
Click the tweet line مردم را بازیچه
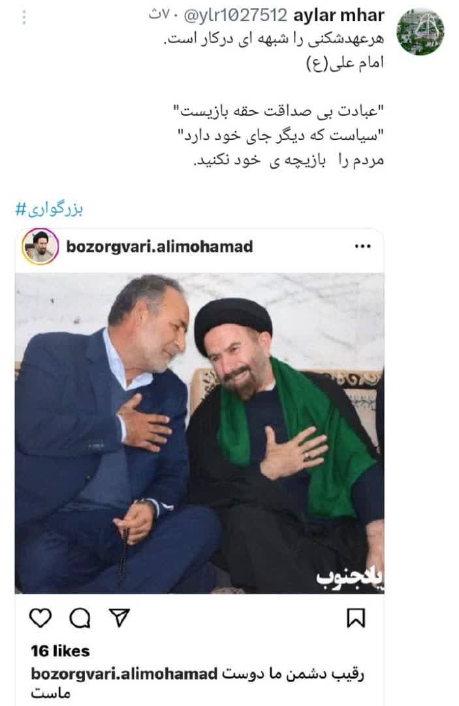click(289, 161)
